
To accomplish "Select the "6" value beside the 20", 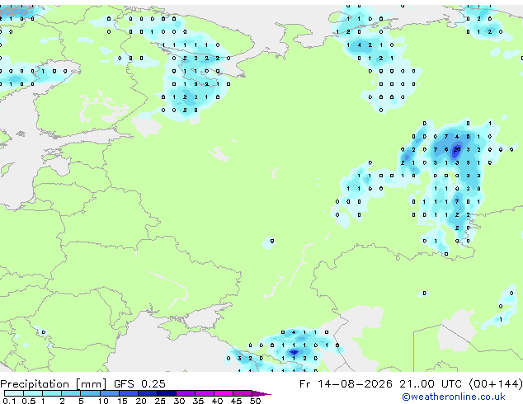I will (446, 149).
